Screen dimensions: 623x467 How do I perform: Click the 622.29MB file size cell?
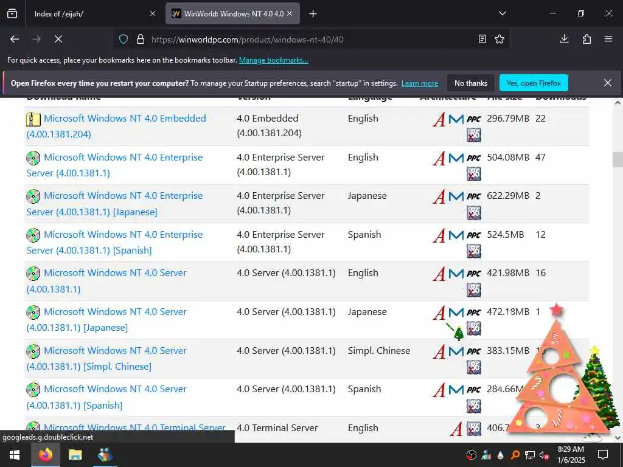click(x=508, y=196)
